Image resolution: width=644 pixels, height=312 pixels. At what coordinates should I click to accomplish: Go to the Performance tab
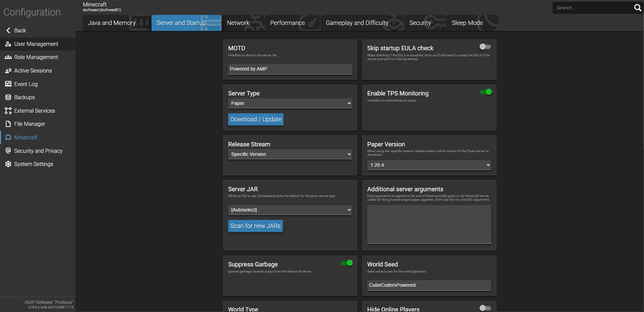(x=293, y=23)
